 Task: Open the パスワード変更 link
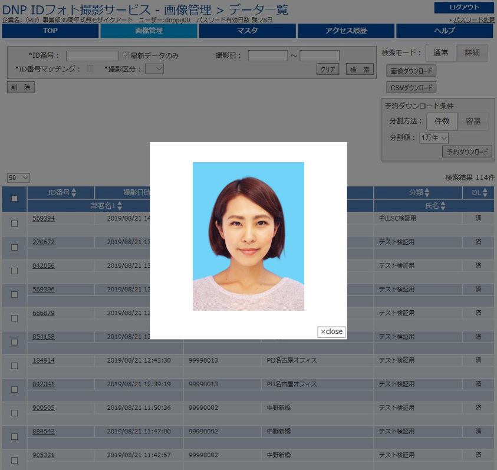pyautogui.click(x=474, y=20)
